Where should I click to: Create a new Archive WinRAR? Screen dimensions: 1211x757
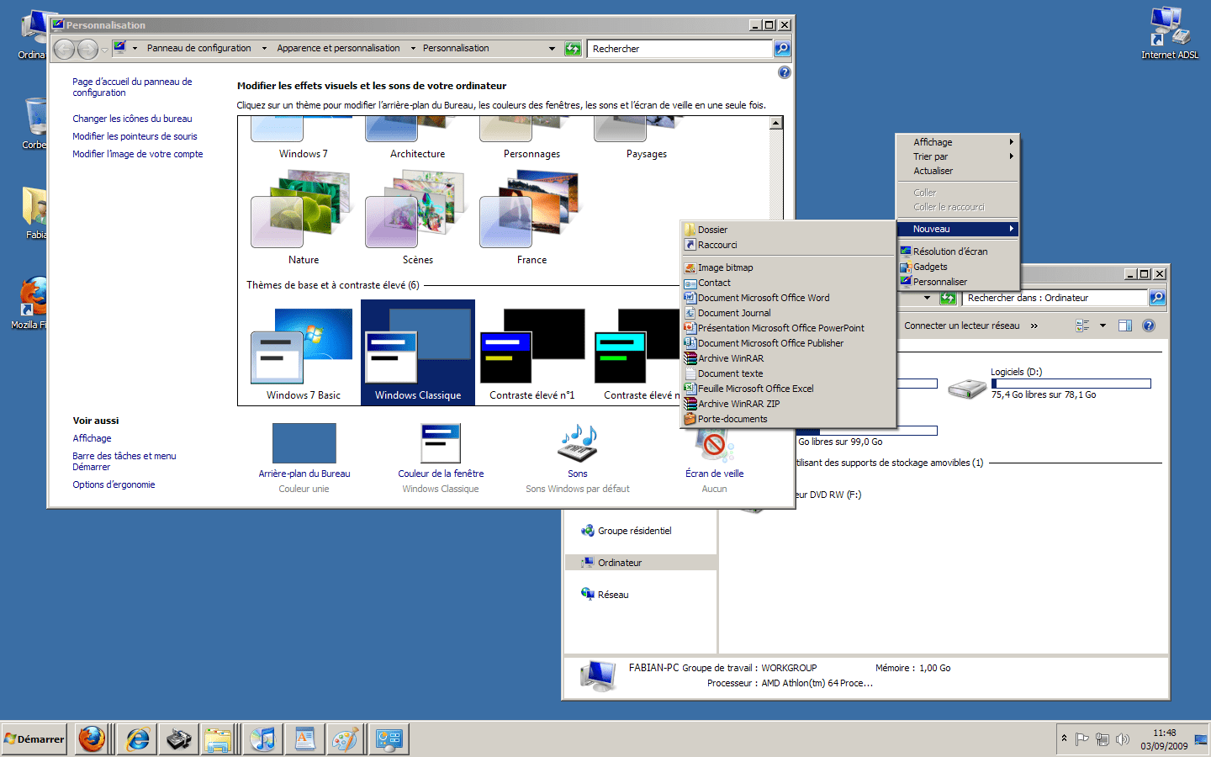(x=731, y=357)
